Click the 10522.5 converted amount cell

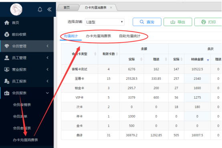(x=197, y=69)
